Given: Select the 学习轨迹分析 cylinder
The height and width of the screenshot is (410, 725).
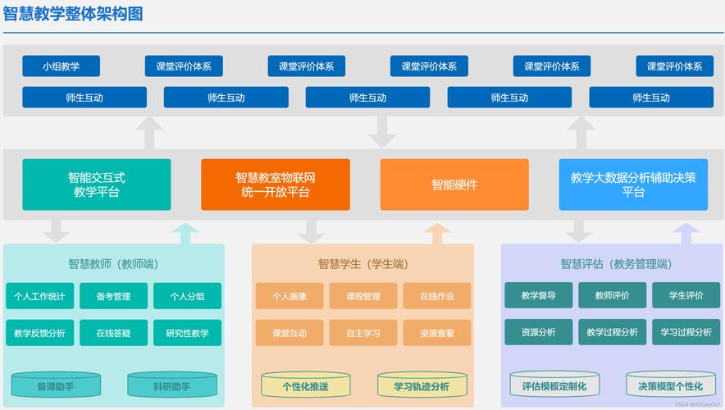Looking at the screenshot, I should (x=422, y=385).
